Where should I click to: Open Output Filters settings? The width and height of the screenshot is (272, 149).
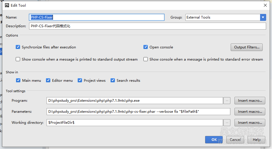click(x=246, y=47)
